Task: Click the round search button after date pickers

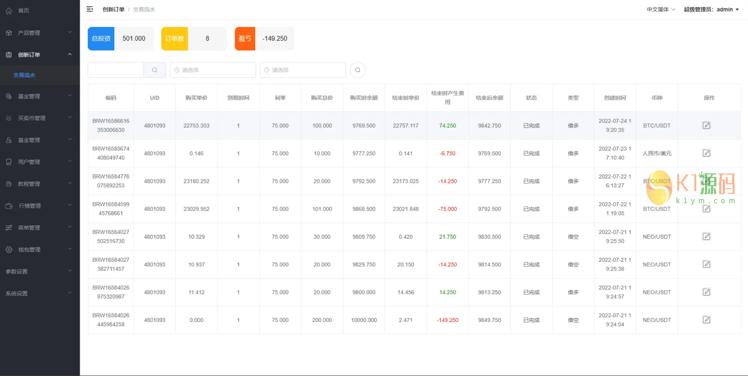Action: pos(357,70)
